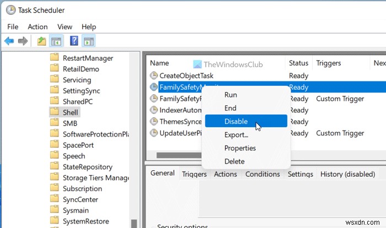The image size is (386, 228).
Task: Click the CreateObjectTask clock icon
Action: (154, 75)
